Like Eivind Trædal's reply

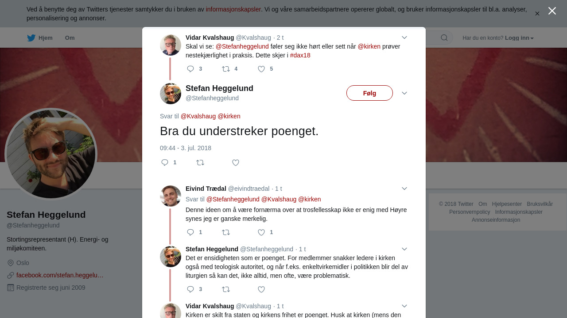pyautogui.click(x=261, y=232)
